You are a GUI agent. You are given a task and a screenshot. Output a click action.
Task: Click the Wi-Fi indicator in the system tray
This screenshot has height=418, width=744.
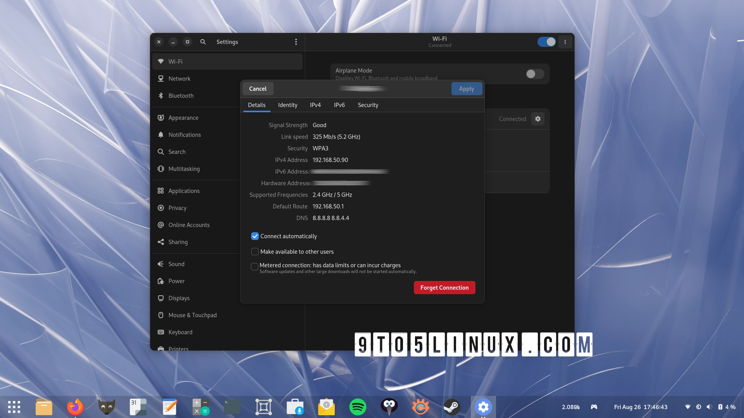[x=688, y=407]
